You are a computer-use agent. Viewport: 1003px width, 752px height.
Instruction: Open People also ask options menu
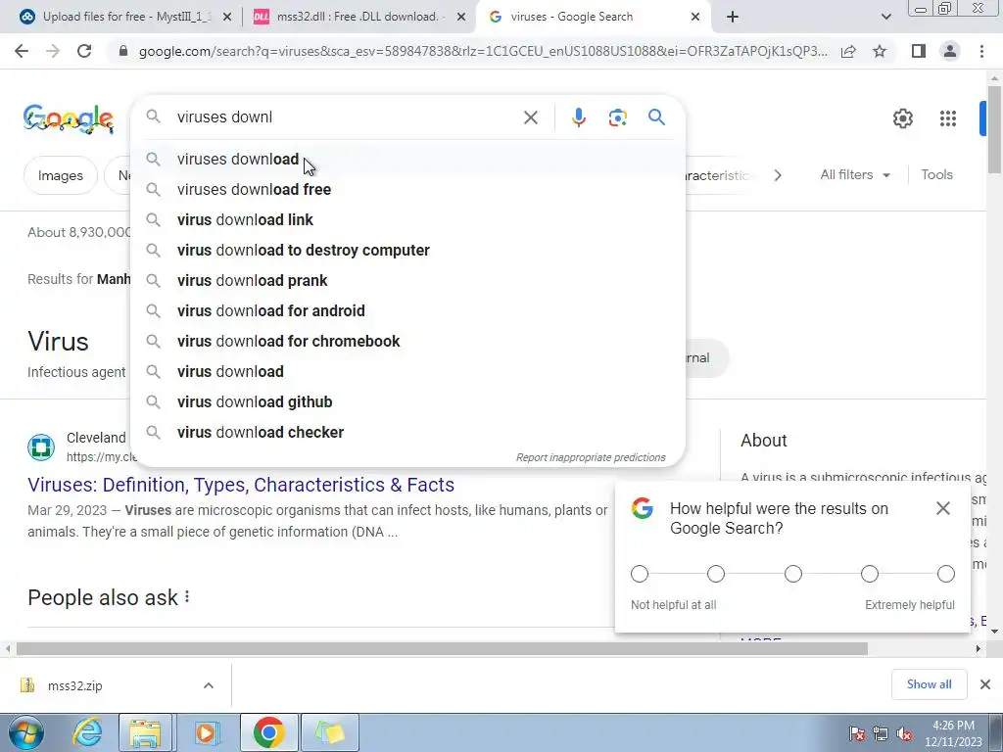(x=187, y=596)
